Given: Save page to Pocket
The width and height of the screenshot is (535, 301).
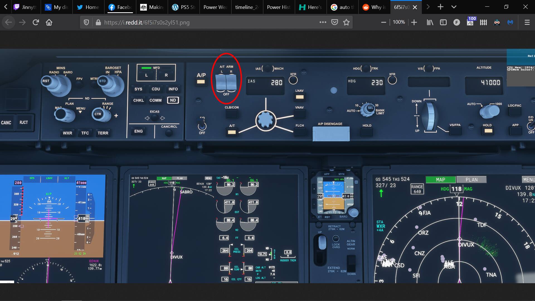Looking at the screenshot, I should tap(335, 22).
